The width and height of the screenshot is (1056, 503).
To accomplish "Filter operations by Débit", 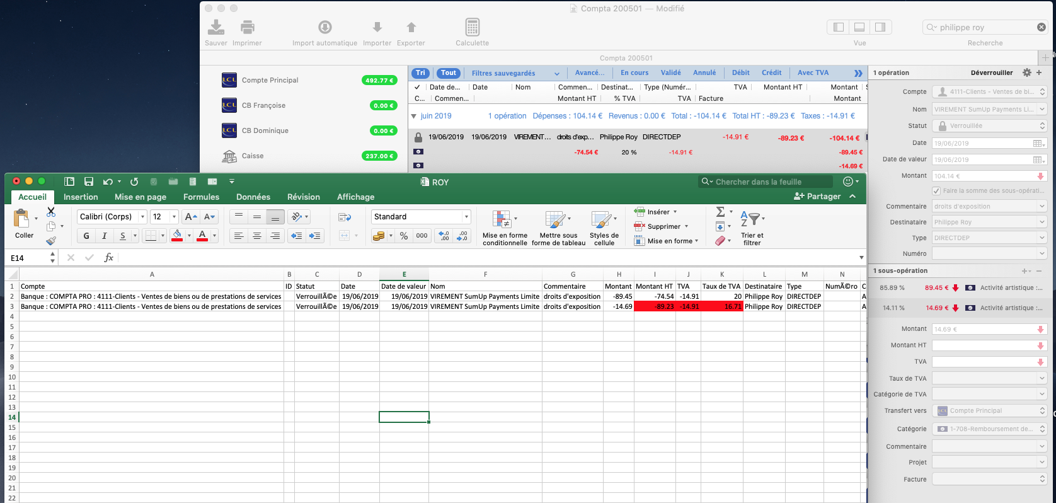I will coord(741,73).
